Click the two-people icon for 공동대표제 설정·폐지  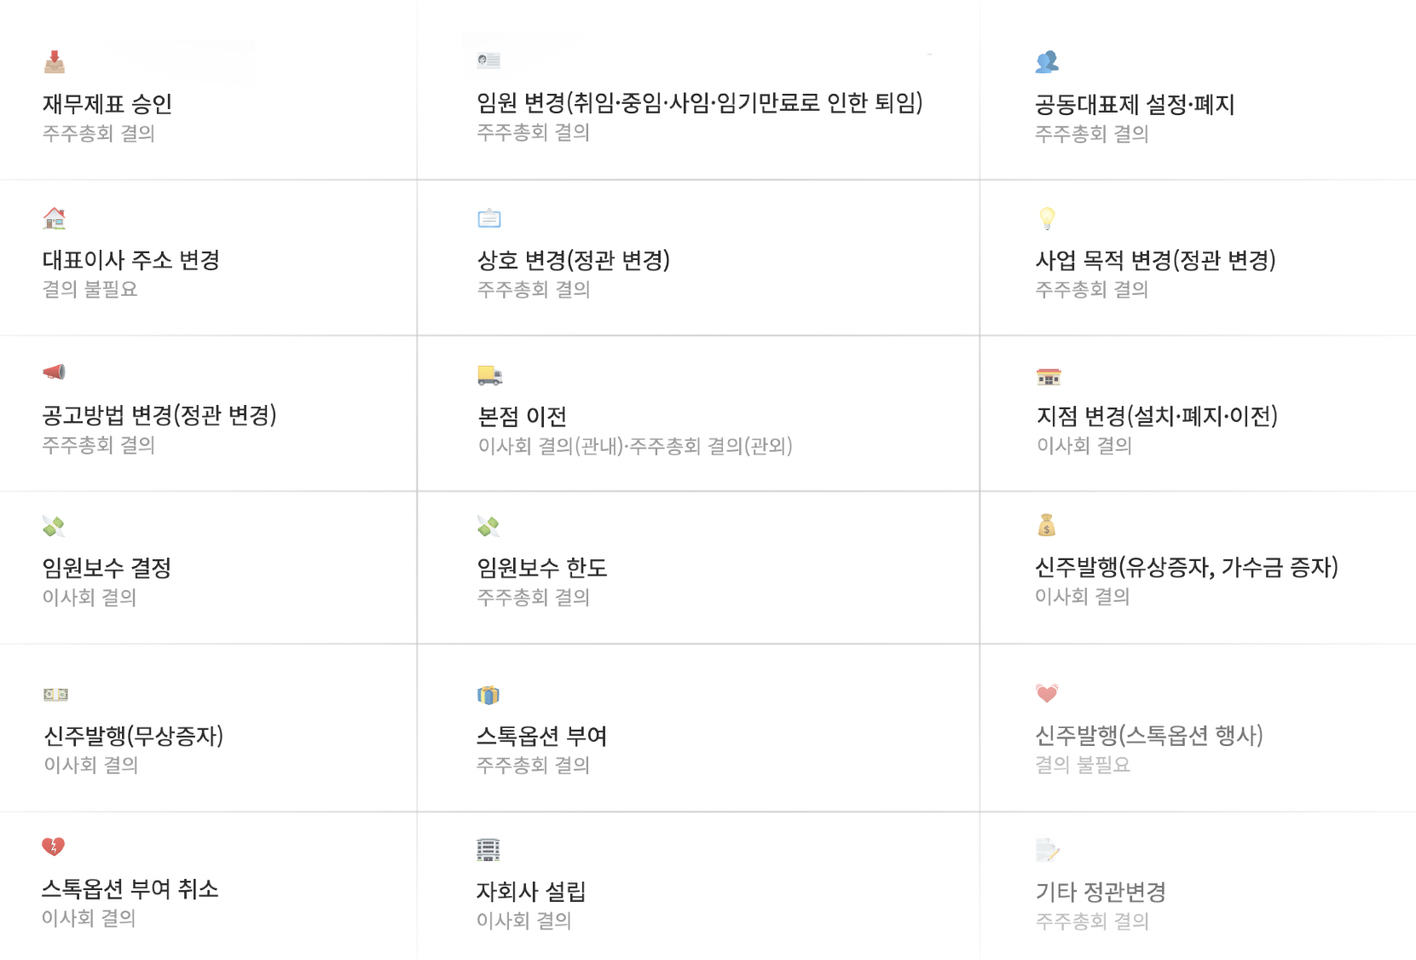point(1047,61)
